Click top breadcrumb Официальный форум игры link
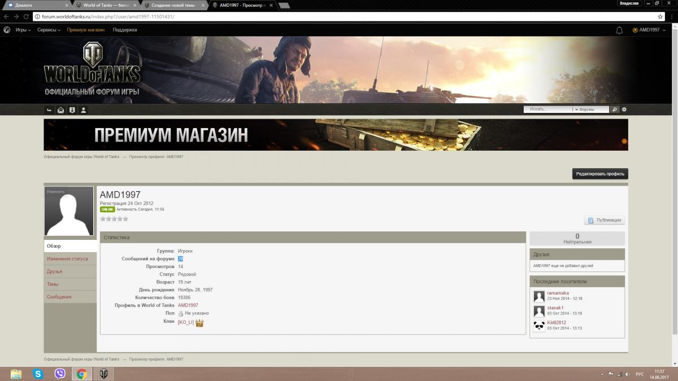The height and width of the screenshot is (381, 678). tap(81, 156)
